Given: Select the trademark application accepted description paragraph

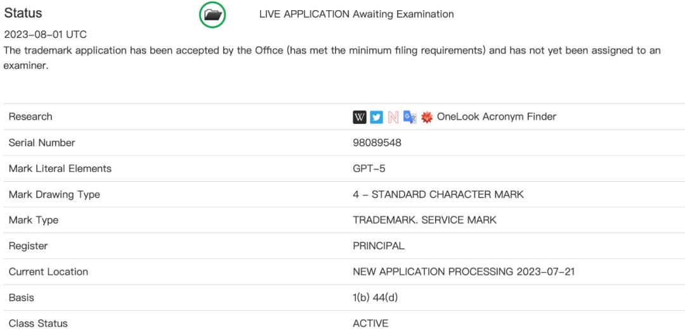Looking at the screenshot, I should (x=332, y=58).
